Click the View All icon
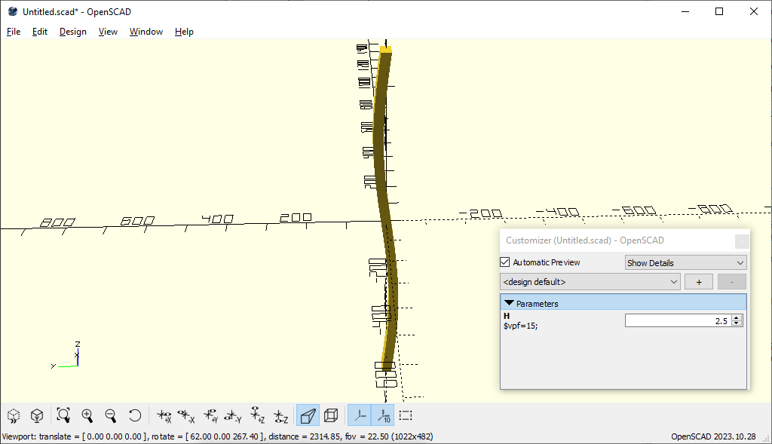Viewport: 772px width, 444px height. [63, 415]
